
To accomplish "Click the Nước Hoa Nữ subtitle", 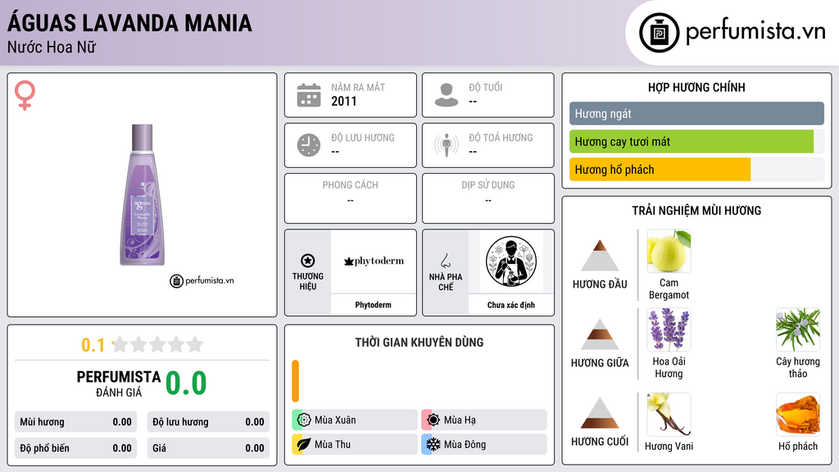I will (x=52, y=48).
